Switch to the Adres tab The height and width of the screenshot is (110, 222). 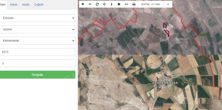click(x=14, y=5)
